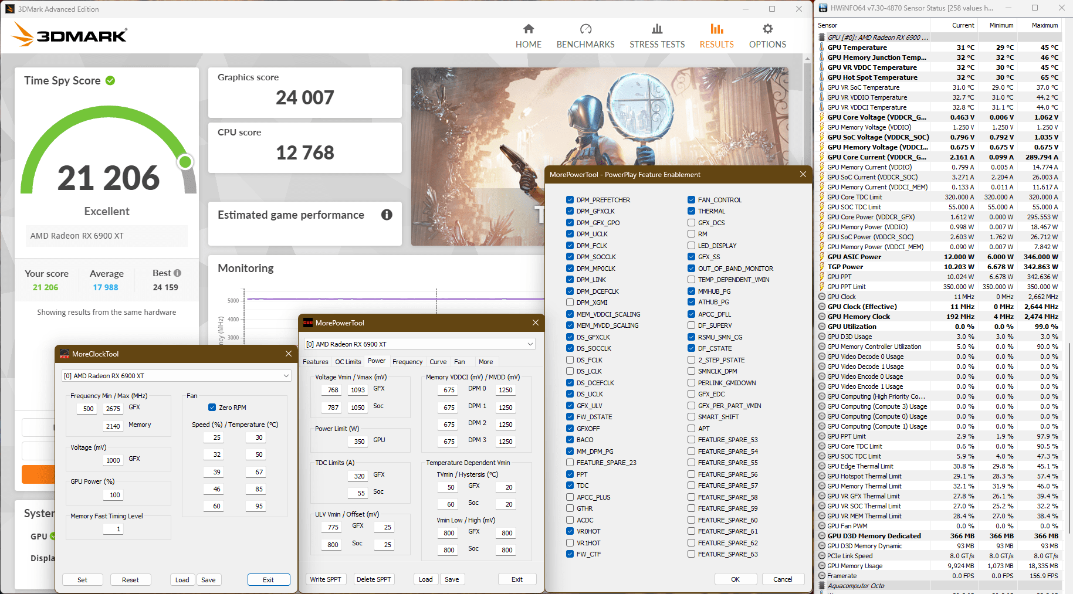Click the info icon beside Estimated game performance
The image size is (1073, 594).
point(387,215)
